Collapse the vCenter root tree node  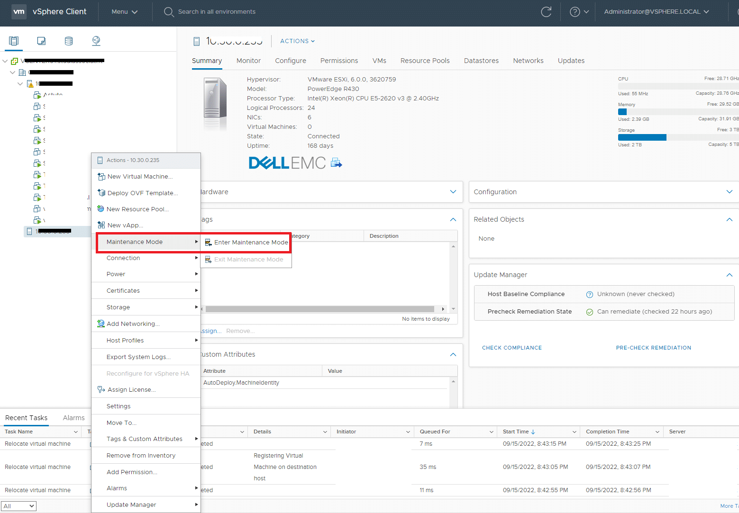5,61
